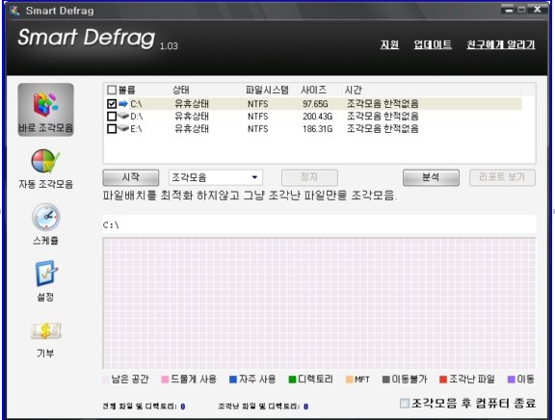This screenshot has height=420, width=555.
Task: Open the 지원 link
Action: click(x=389, y=44)
